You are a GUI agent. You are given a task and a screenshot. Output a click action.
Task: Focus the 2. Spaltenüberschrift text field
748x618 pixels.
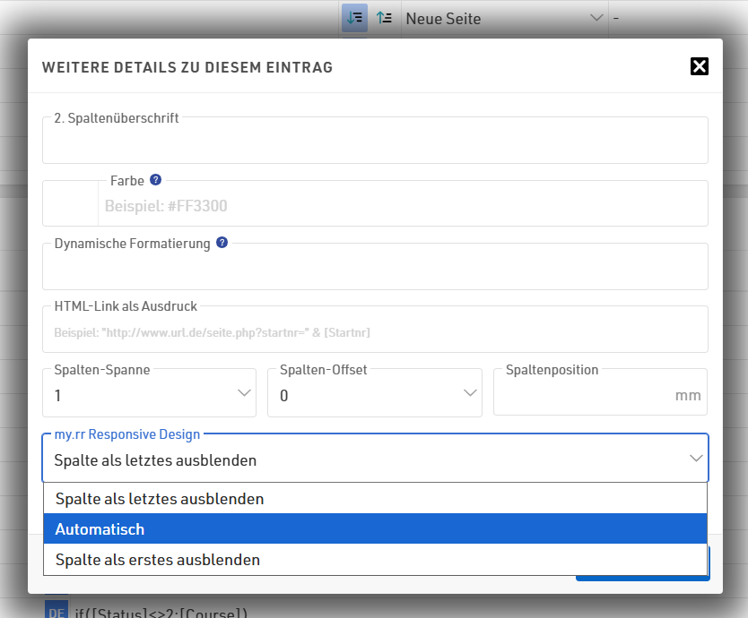(375, 143)
